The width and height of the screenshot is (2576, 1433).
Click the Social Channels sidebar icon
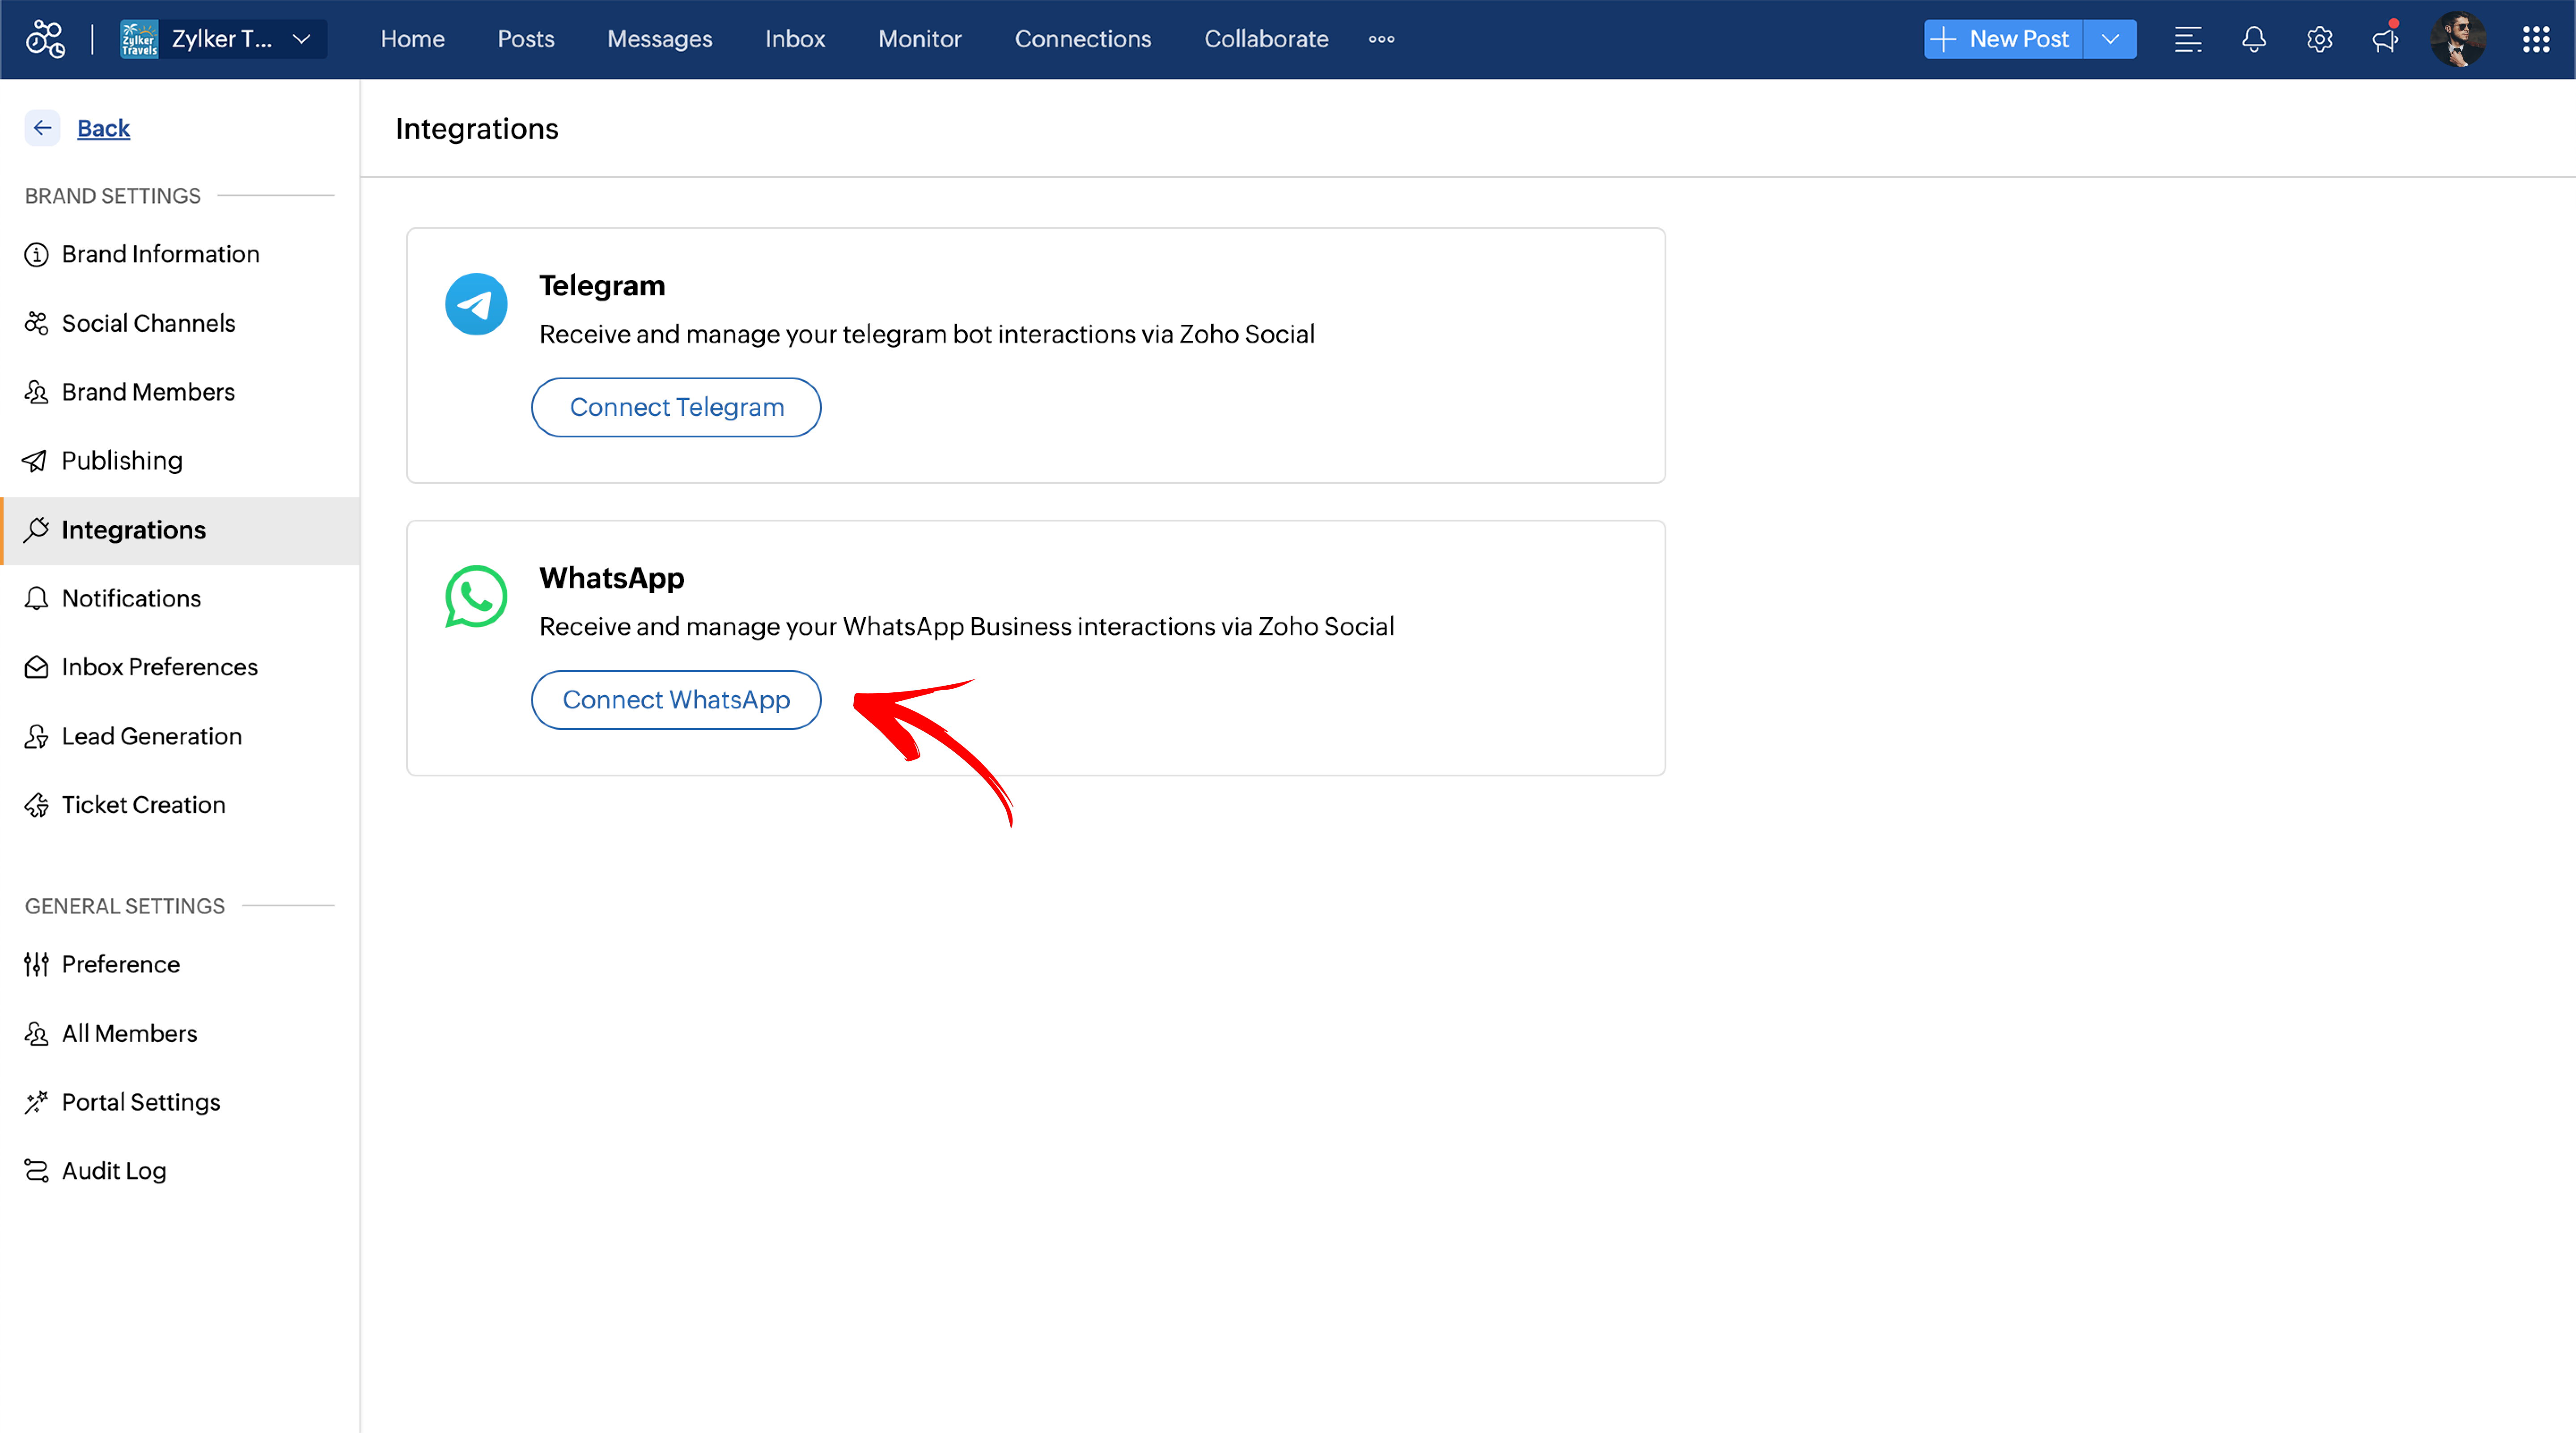tap(36, 323)
